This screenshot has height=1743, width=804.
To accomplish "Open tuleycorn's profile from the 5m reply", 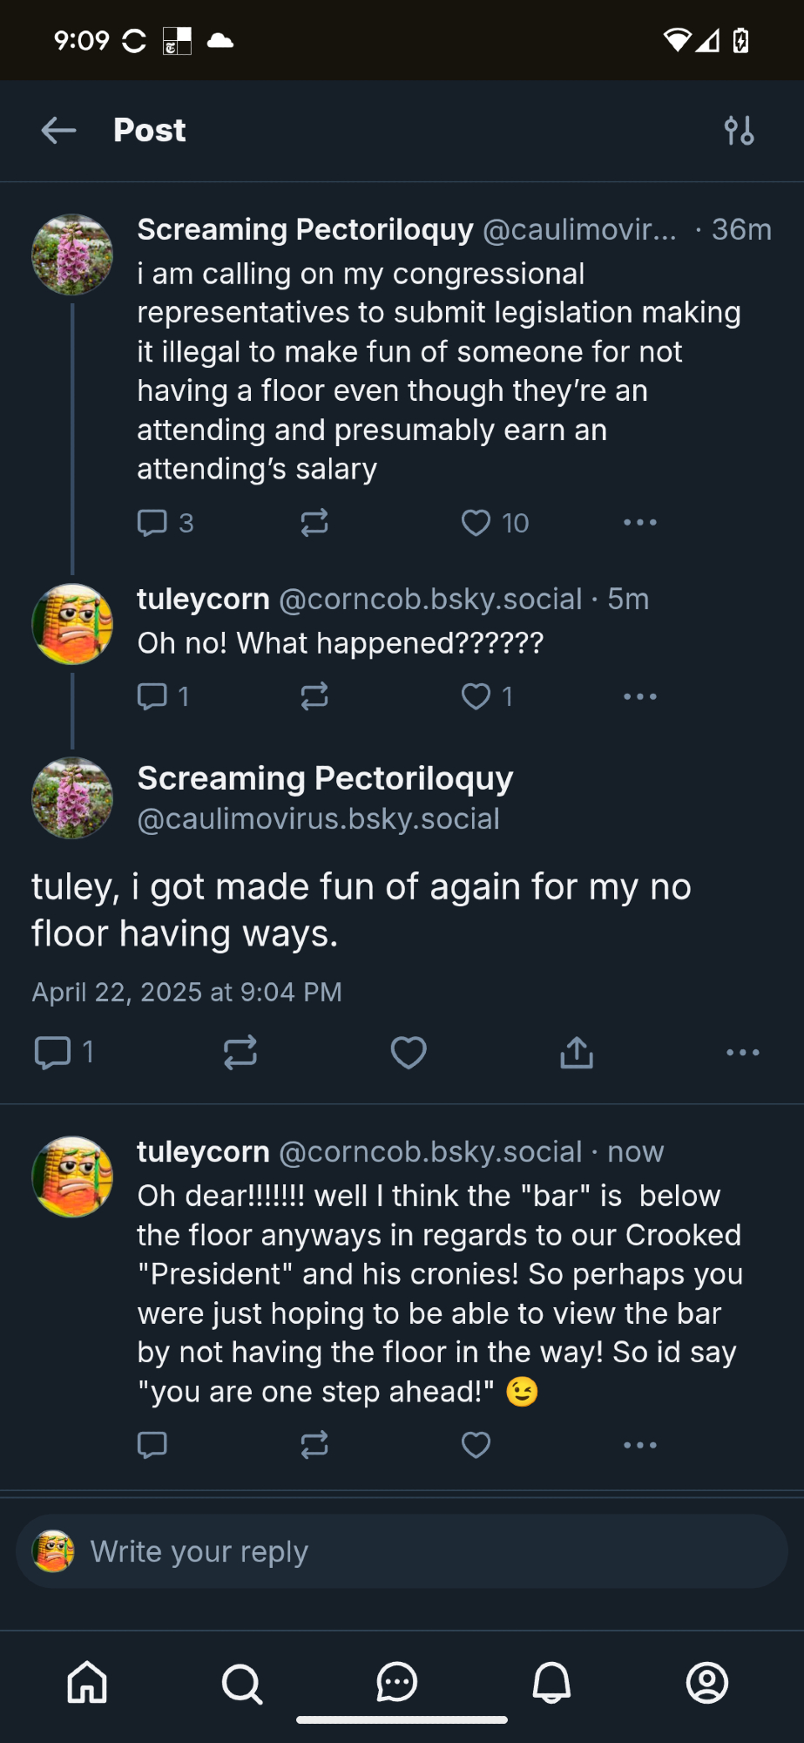I will (203, 600).
